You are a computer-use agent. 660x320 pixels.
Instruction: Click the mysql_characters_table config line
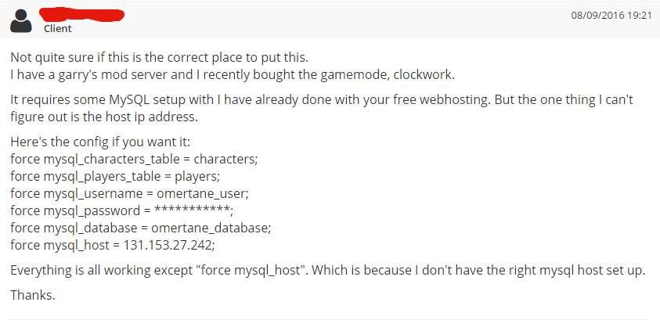coord(134,160)
